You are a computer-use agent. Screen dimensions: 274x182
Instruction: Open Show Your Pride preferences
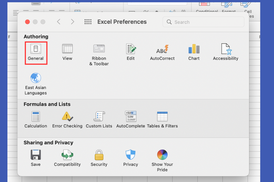[162, 160]
